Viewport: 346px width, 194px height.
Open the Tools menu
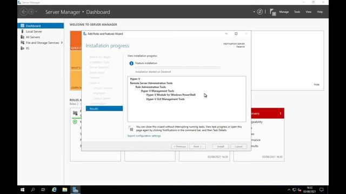[x=297, y=12]
